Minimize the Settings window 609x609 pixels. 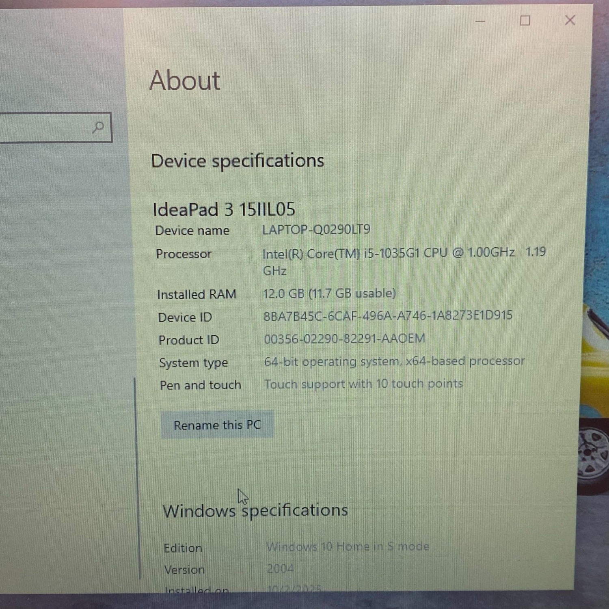pos(480,21)
